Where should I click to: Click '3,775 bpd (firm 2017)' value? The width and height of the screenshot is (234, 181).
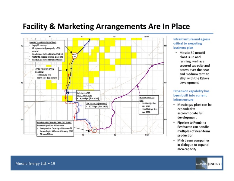pyautogui.click(x=98, y=106)
